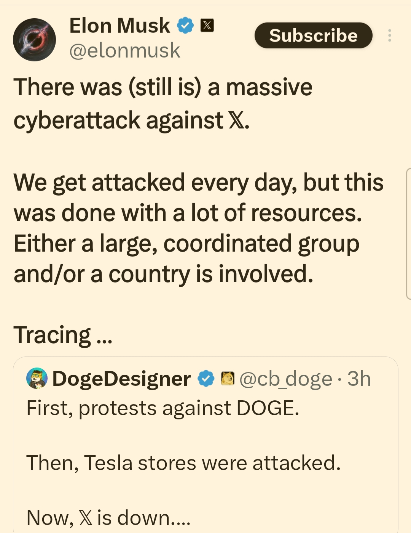Open Elon Musk's profile picture
The width and height of the screenshot is (411, 533).
coord(34,40)
